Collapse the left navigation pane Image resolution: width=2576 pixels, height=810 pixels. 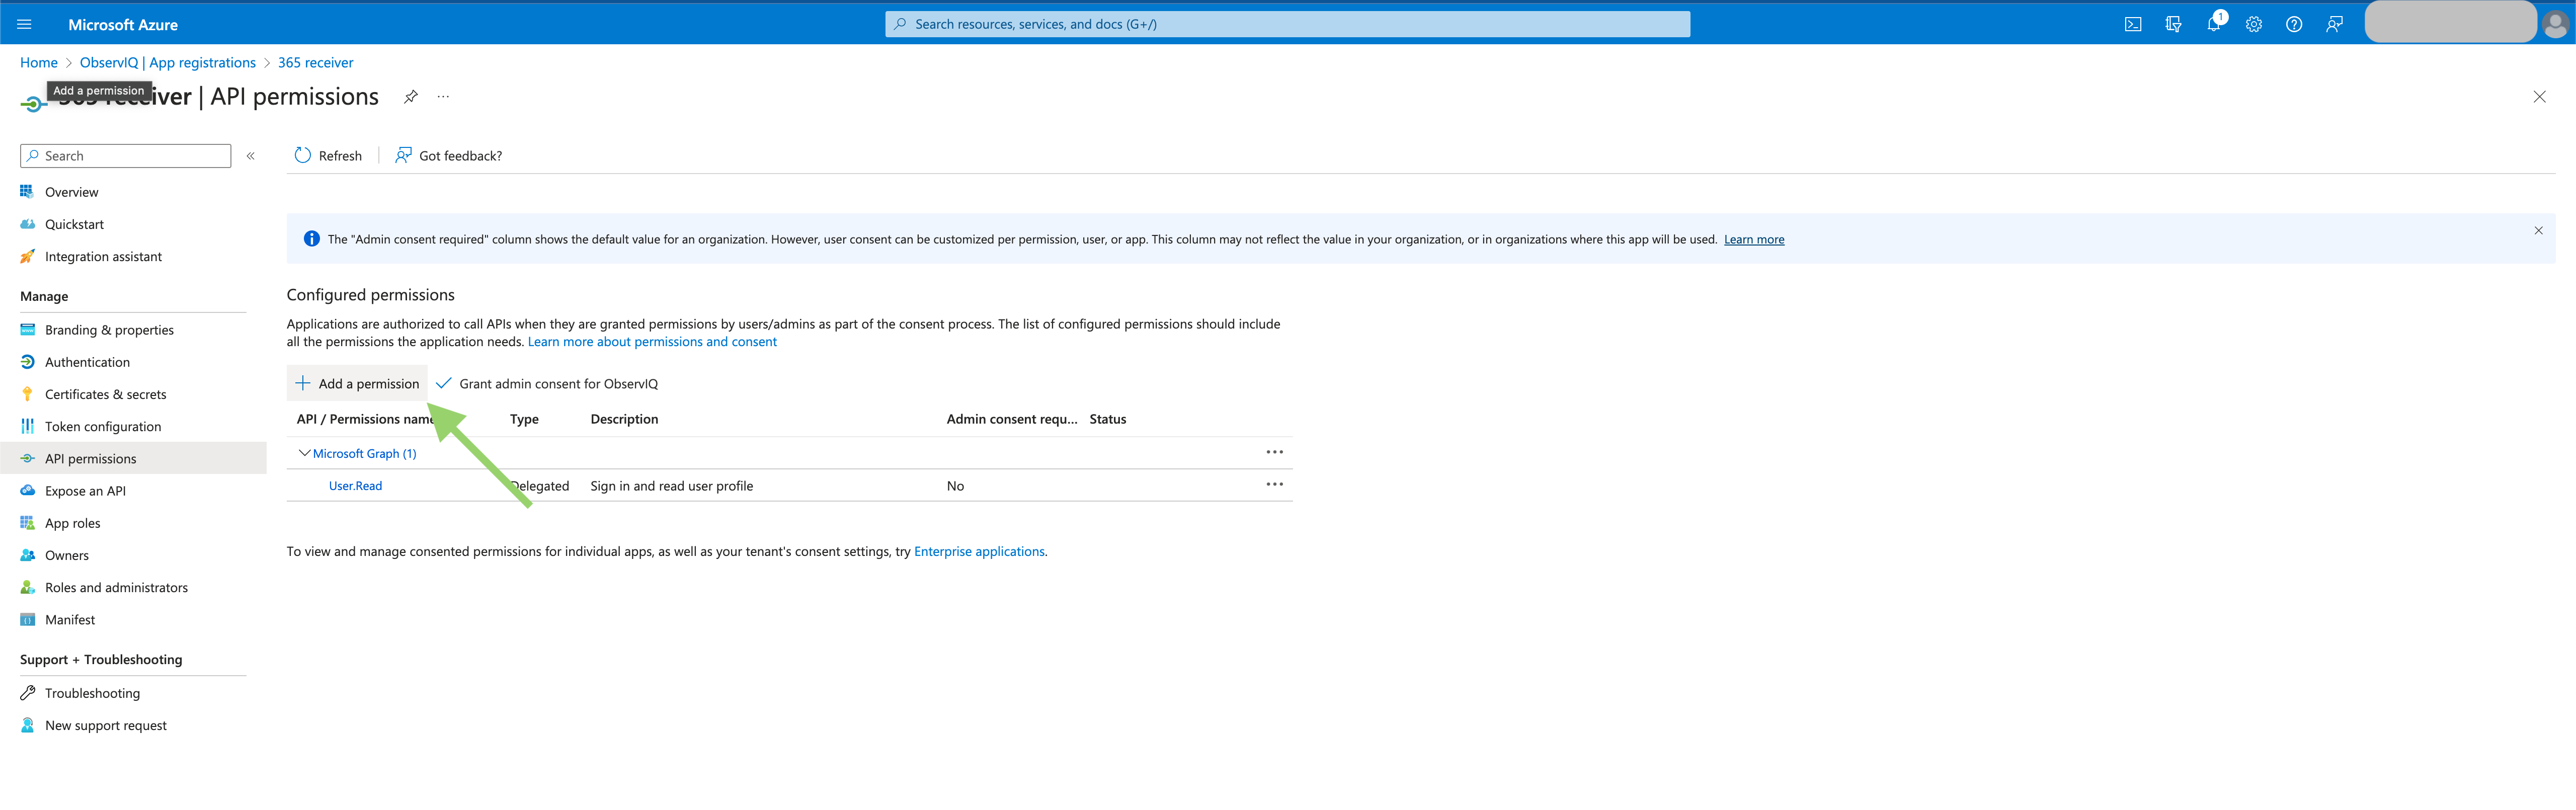[251, 155]
